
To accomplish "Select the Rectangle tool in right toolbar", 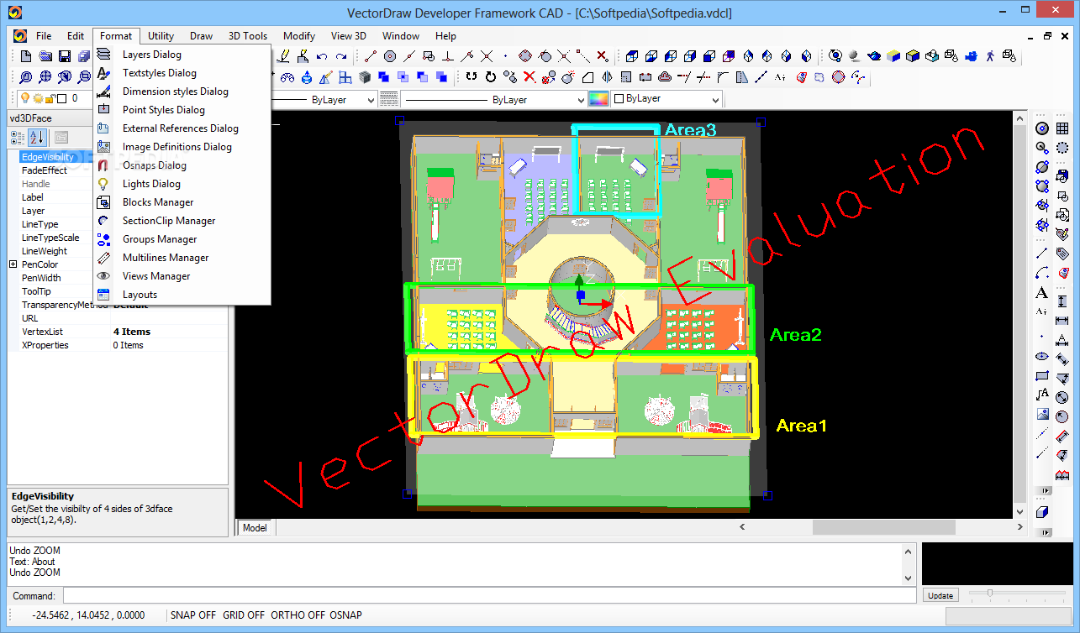I will click(x=1042, y=375).
